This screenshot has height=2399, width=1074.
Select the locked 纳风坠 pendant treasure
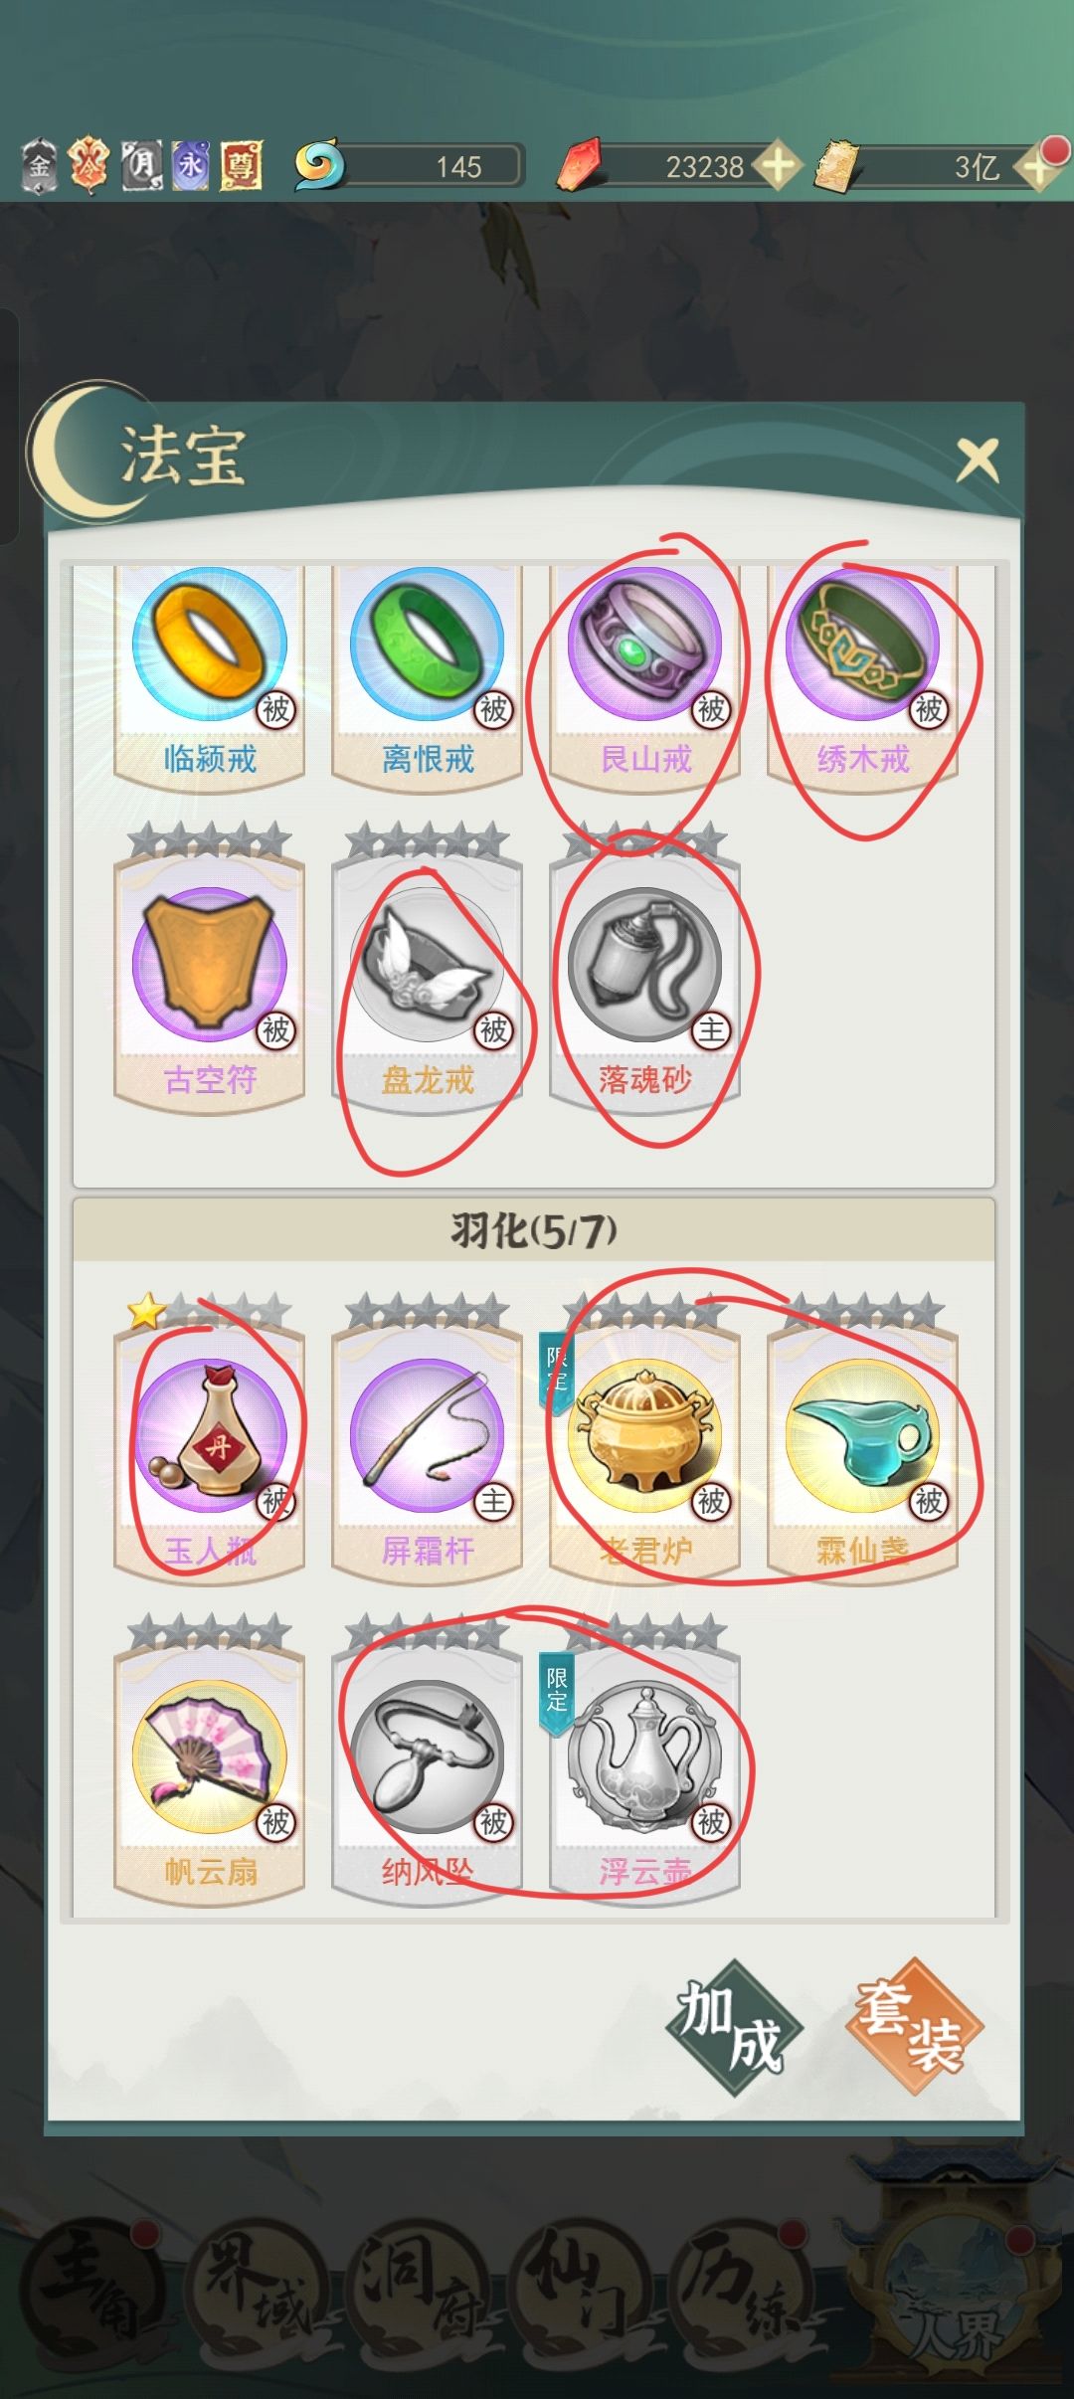point(428,1772)
